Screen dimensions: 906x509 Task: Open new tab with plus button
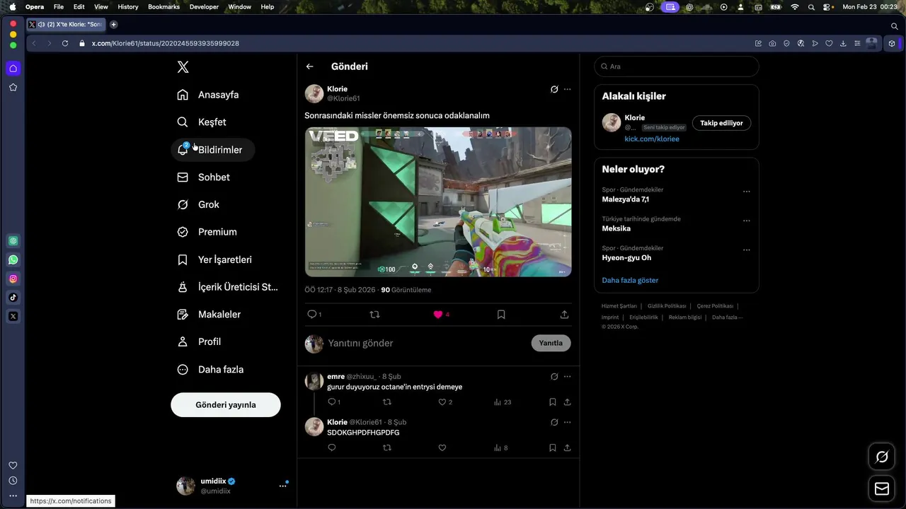point(113,24)
